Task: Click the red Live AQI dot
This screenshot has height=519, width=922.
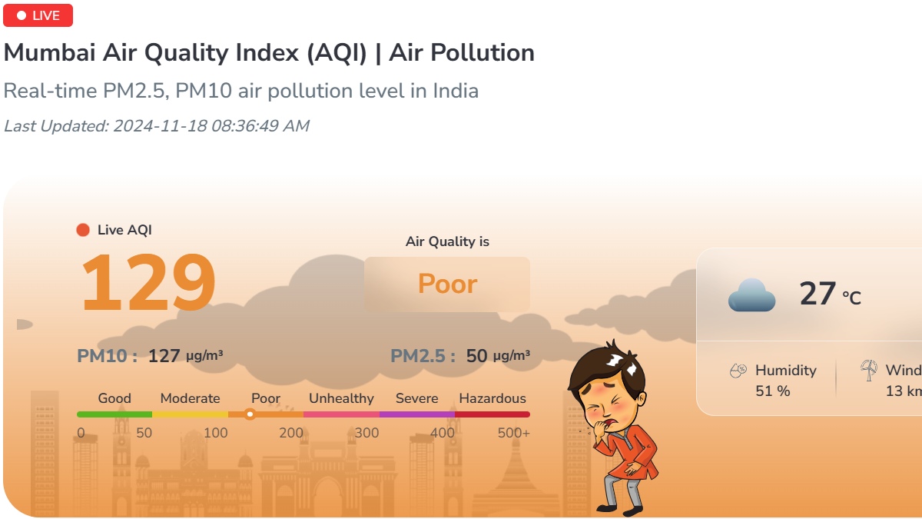Action: click(x=83, y=230)
